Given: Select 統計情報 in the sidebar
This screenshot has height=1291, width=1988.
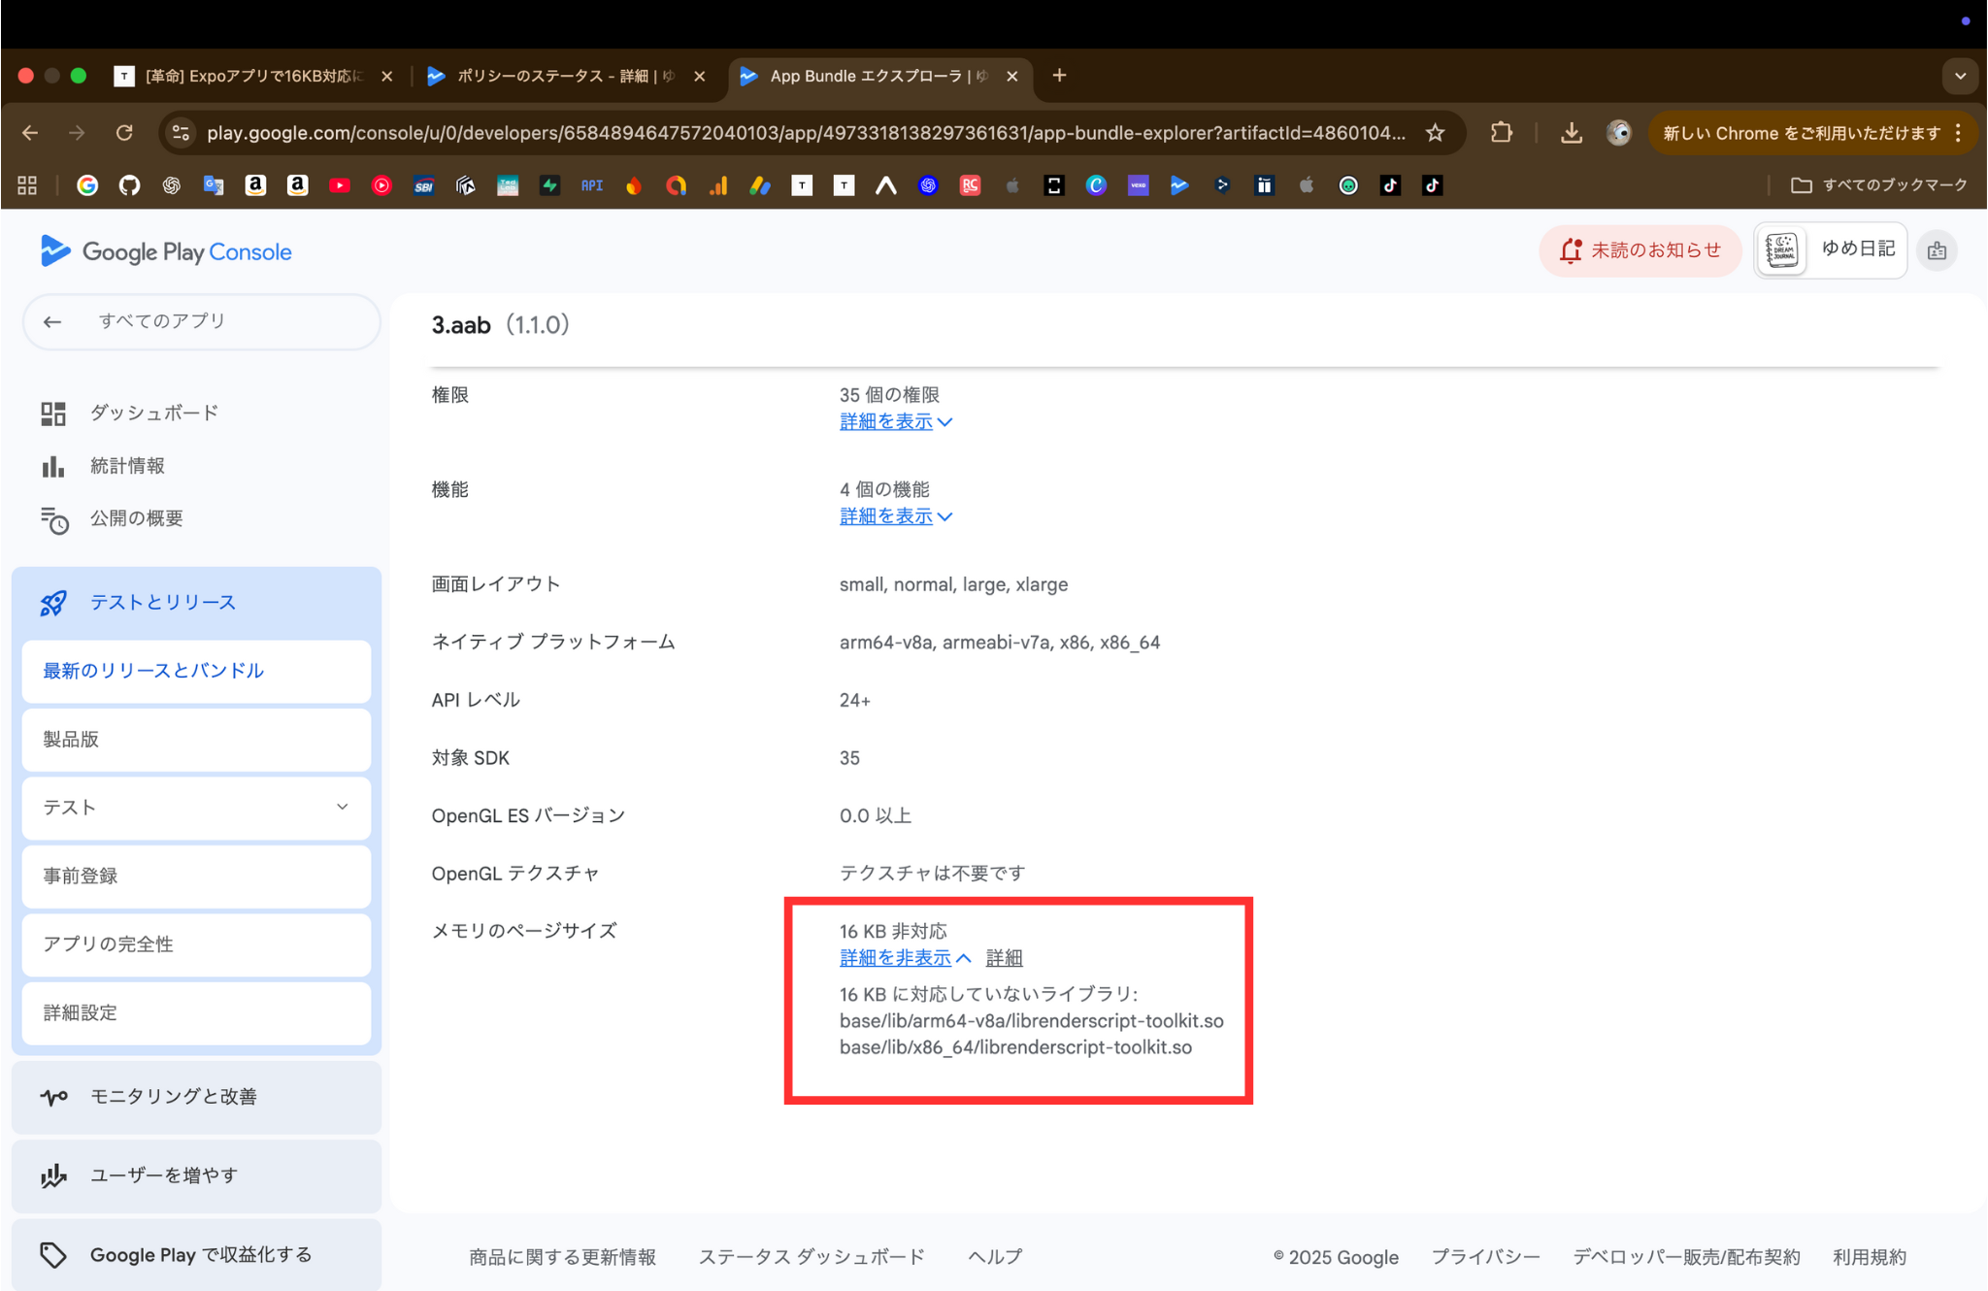Looking at the screenshot, I should tap(127, 465).
